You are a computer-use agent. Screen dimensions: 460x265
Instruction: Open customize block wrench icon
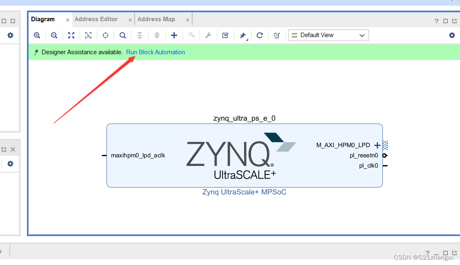coord(208,35)
